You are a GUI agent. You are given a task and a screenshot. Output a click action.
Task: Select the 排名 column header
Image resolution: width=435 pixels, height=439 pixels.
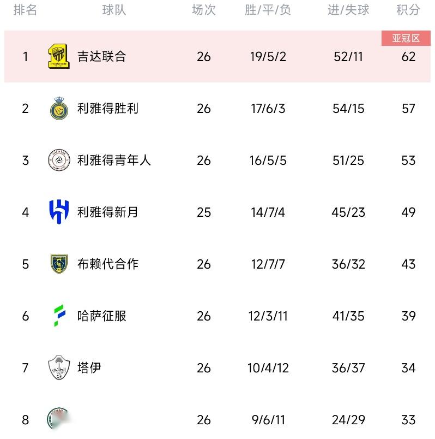(25, 10)
